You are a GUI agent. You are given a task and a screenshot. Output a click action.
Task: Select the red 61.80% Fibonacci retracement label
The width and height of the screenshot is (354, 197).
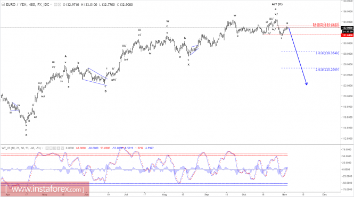click(326, 24)
